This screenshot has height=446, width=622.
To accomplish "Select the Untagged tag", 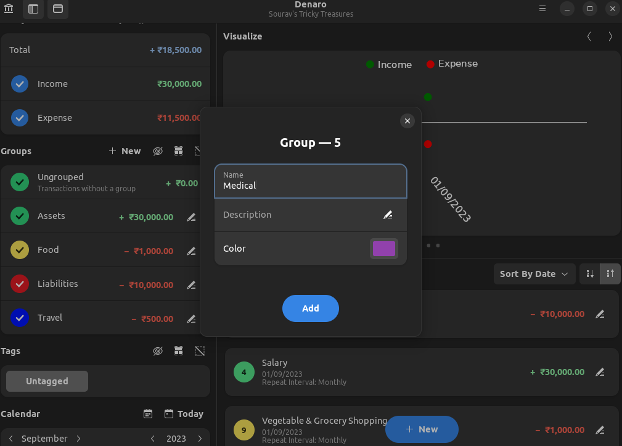I will tap(46, 381).
